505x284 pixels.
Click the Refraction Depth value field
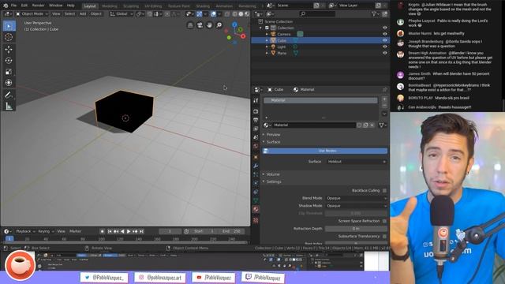pyautogui.click(x=356, y=229)
